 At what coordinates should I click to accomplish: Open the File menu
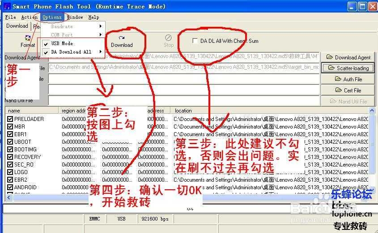tap(11, 17)
